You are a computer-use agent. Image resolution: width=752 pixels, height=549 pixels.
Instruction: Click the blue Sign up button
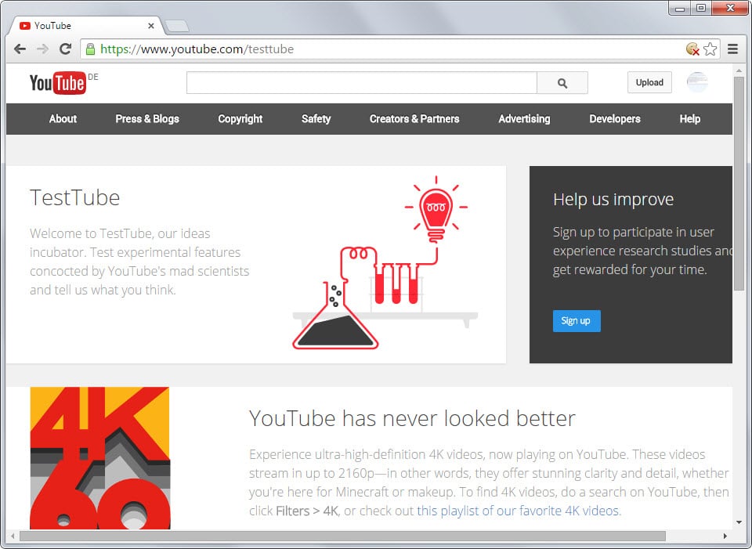(x=576, y=321)
